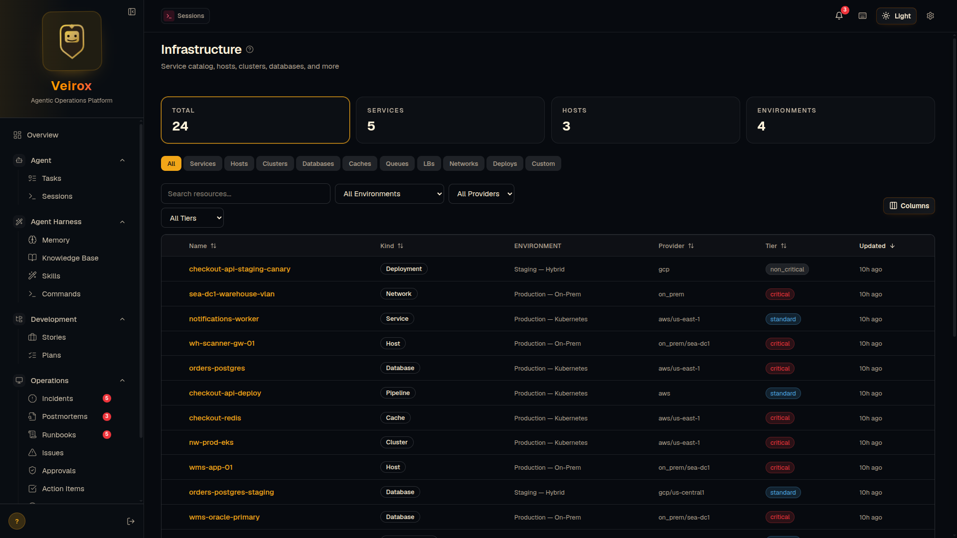This screenshot has height=538, width=957.
Task: Collapse the sidebar panel icon
Action: (x=132, y=11)
